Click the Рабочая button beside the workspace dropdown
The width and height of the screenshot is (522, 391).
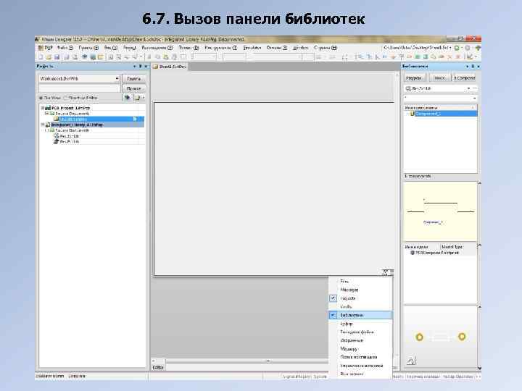pos(134,78)
